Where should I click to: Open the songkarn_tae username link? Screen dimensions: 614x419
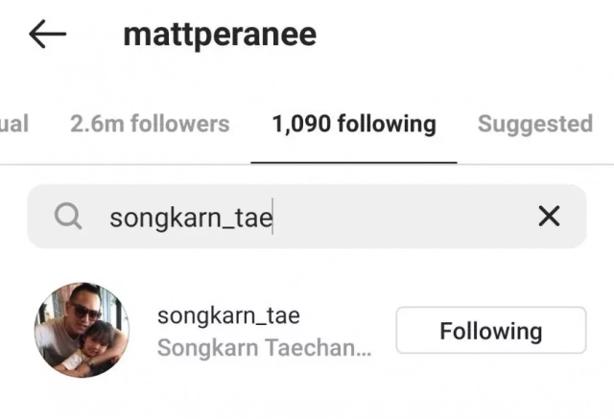point(228,315)
